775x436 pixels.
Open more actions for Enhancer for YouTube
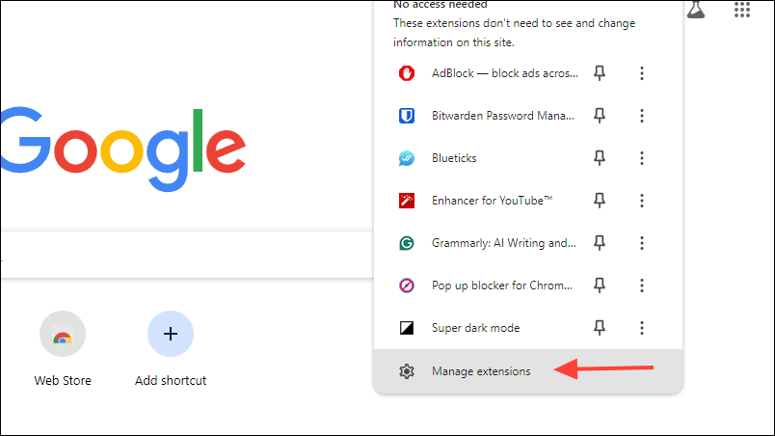pyautogui.click(x=642, y=201)
